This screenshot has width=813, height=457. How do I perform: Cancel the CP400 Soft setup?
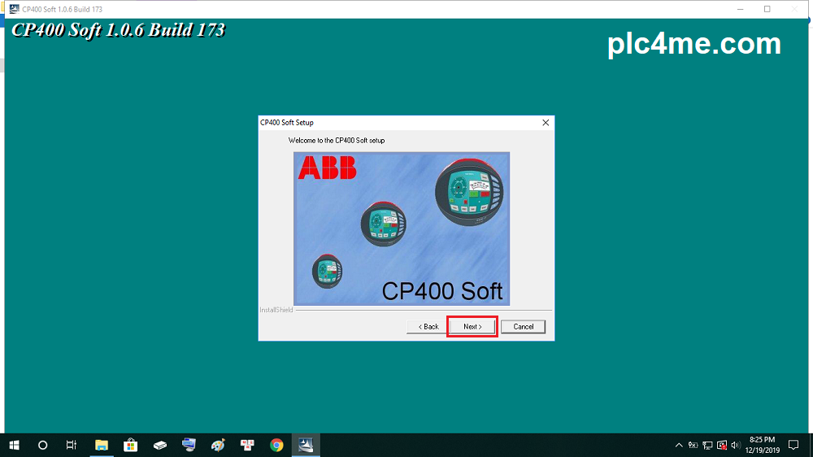point(523,326)
